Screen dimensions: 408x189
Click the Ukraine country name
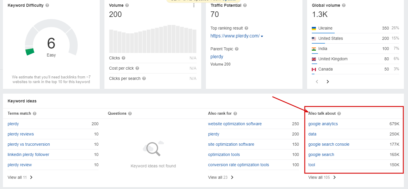[x=325, y=28]
